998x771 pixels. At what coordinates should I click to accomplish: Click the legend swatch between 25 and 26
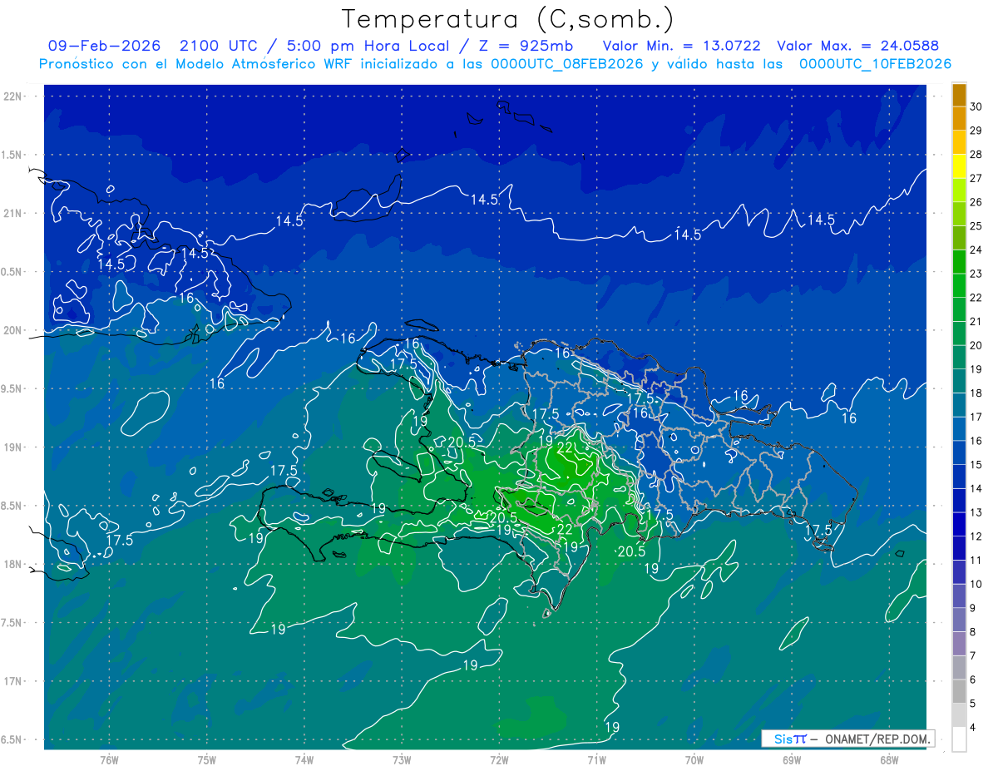959,214
